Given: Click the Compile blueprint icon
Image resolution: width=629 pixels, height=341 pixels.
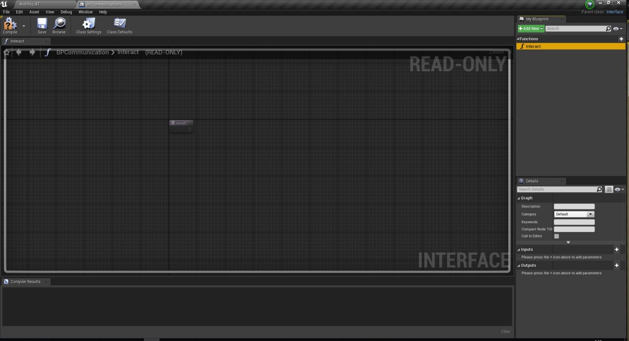Looking at the screenshot, I should coord(10,24).
